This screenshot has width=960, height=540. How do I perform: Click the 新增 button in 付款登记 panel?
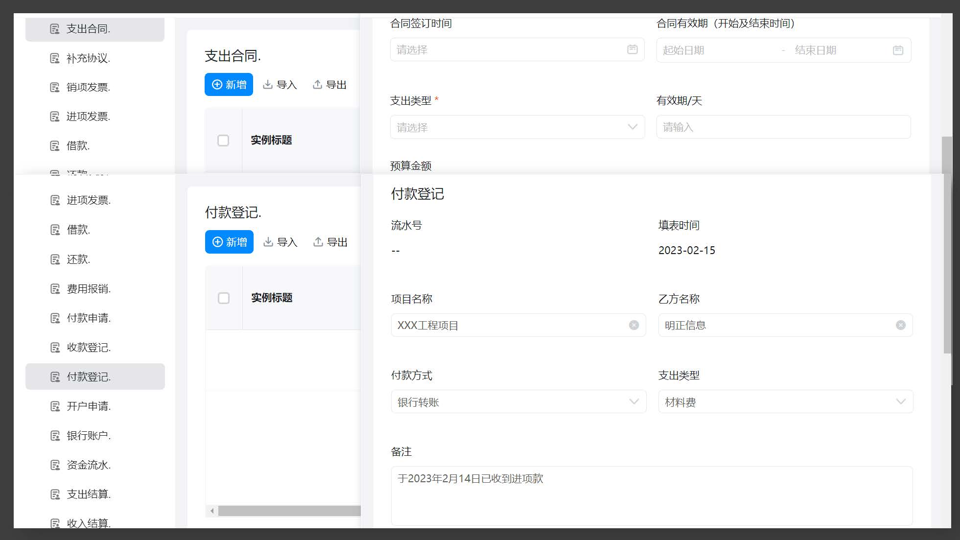[x=229, y=242]
